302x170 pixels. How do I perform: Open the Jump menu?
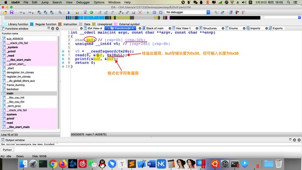coord(45,2)
